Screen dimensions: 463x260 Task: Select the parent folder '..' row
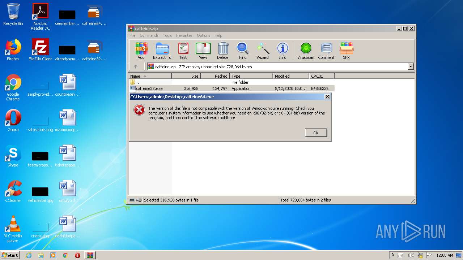pos(231,82)
